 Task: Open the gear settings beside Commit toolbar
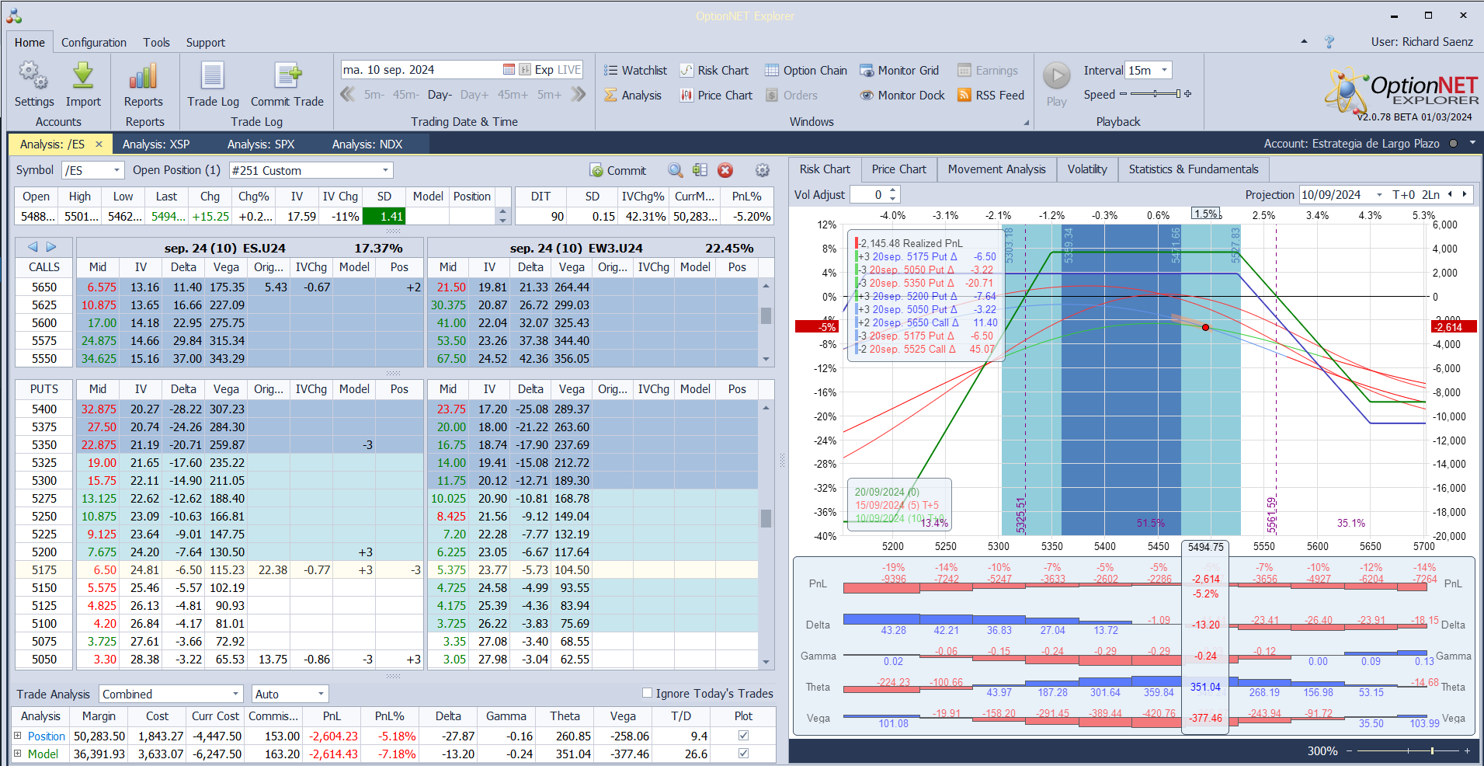(x=763, y=170)
